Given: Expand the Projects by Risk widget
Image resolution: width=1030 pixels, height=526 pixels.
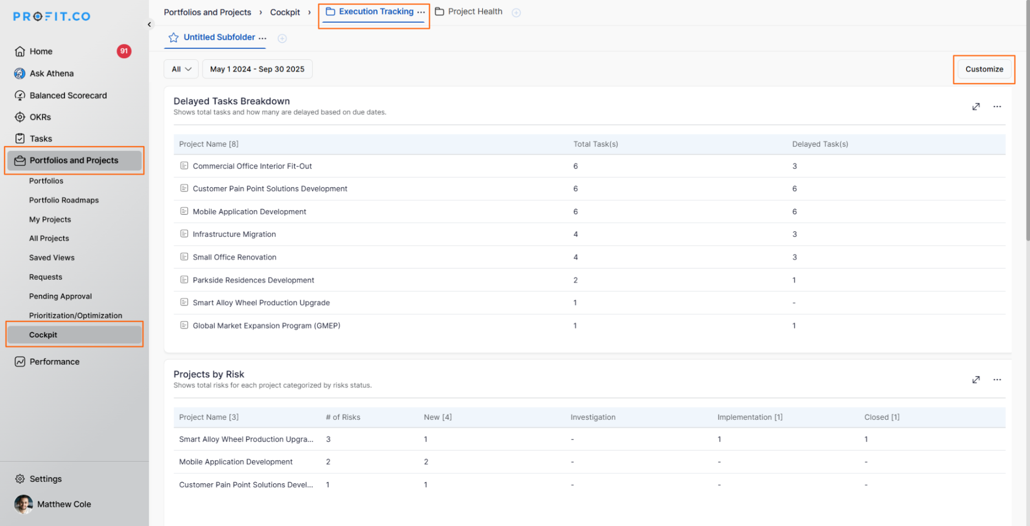Looking at the screenshot, I should coord(975,380).
